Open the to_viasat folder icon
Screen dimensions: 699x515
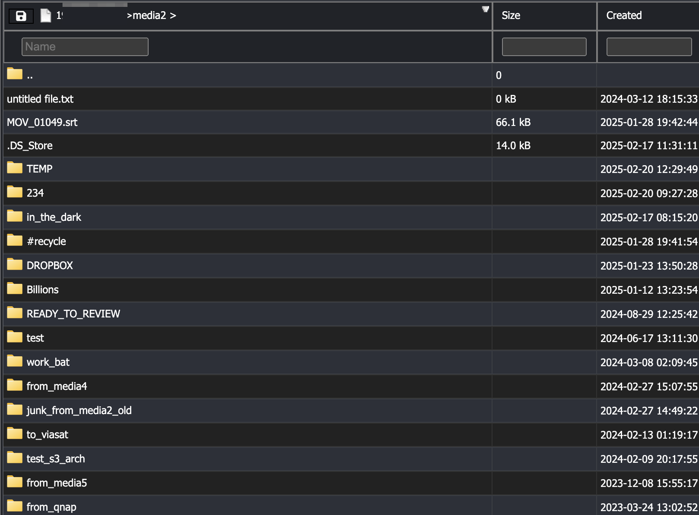pyautogui.click(x=15, y=433)
